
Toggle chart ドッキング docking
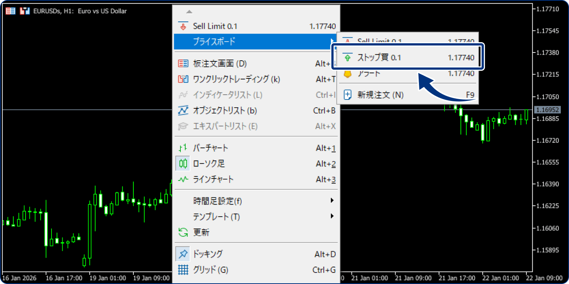(x=209, y=254)
